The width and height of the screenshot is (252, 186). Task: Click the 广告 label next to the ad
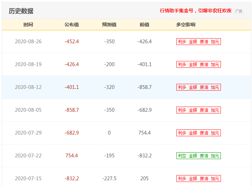point(239,11)
